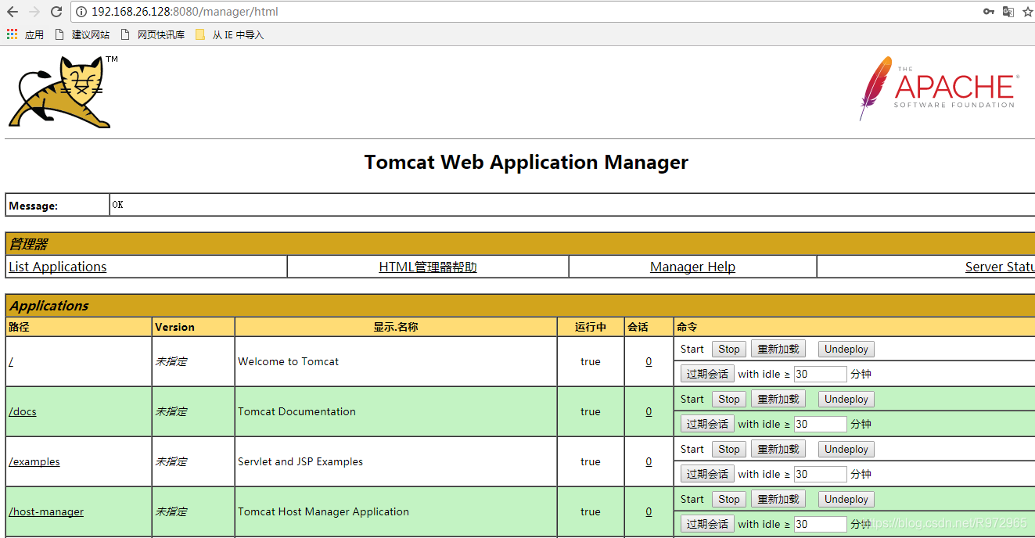The image size is (1035, 538).
Task: Click 重新加载 for the /examples row
Action: [x=778, y=449]
